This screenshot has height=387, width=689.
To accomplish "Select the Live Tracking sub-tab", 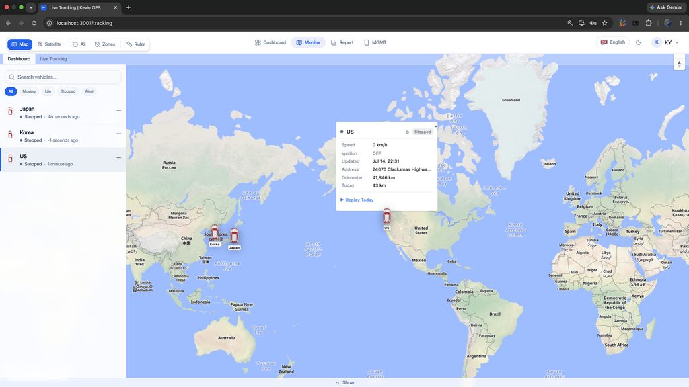I will (53, 59).
